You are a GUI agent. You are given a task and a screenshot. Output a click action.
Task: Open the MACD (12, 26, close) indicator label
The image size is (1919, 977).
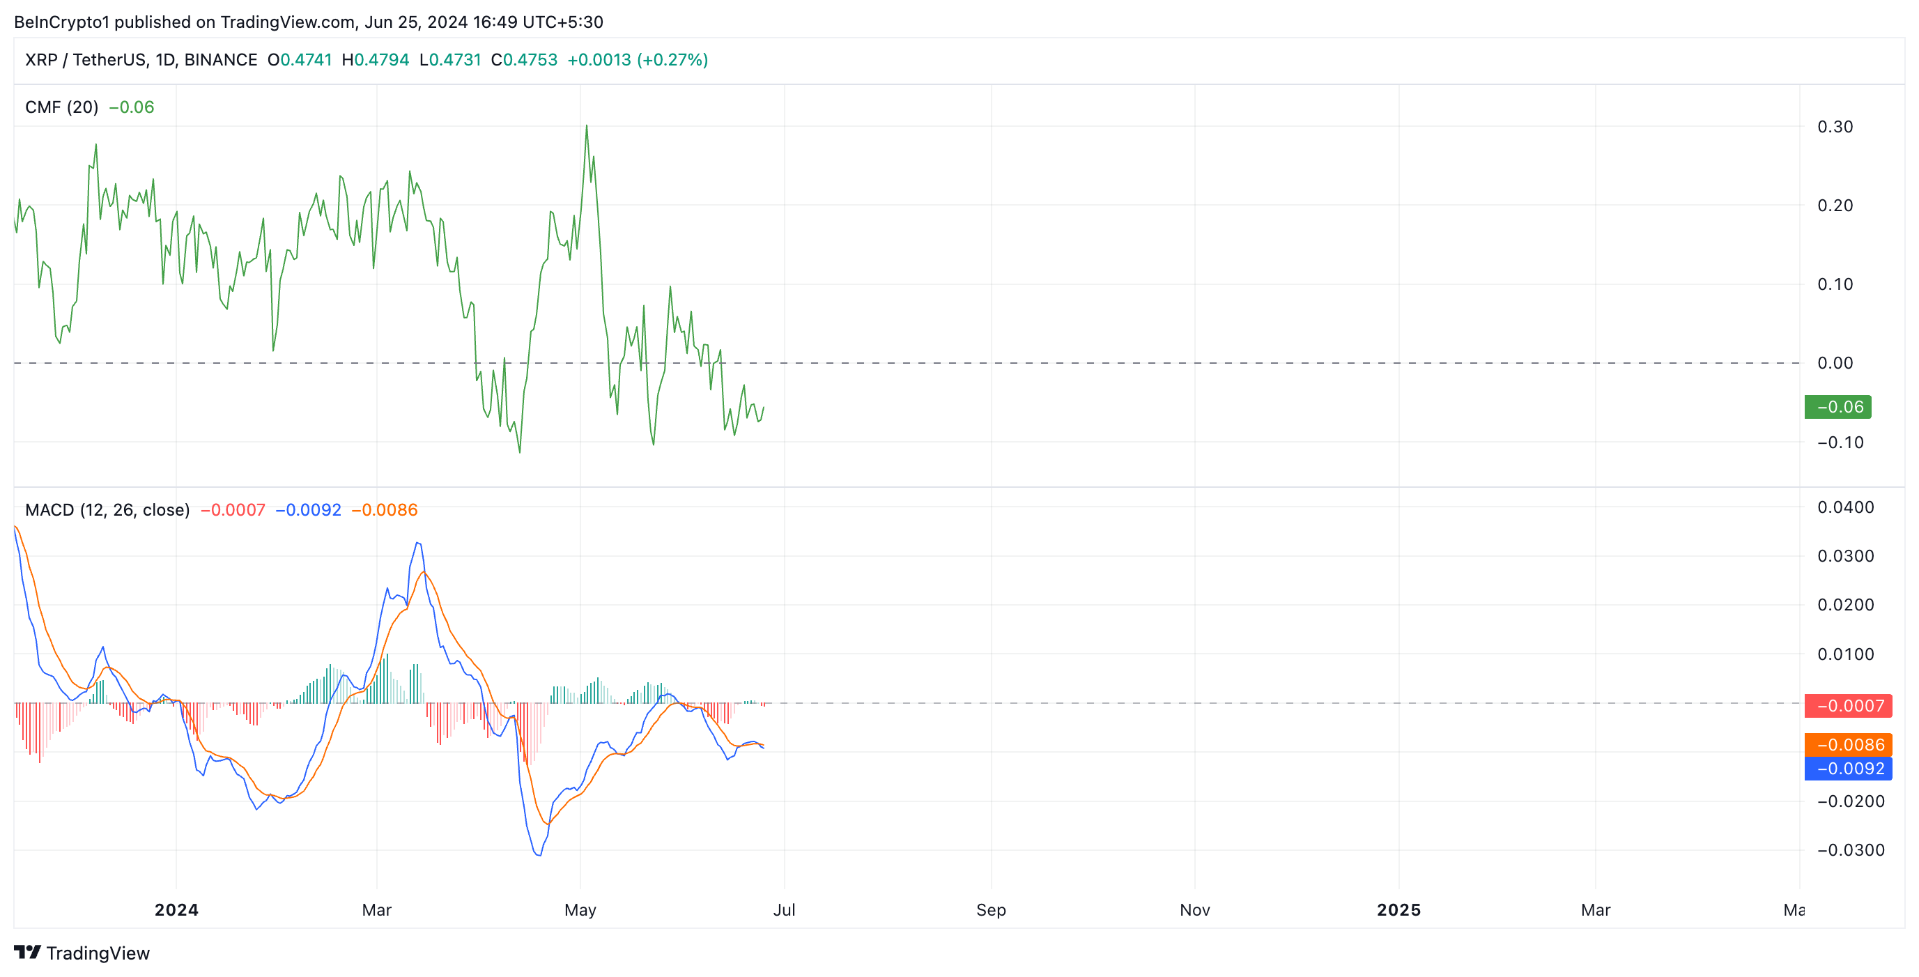point(107,509)
